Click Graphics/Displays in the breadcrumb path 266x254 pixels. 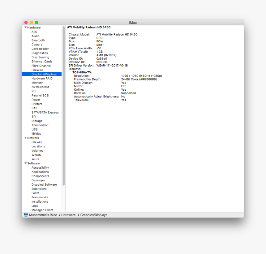[x=93, y=215]
